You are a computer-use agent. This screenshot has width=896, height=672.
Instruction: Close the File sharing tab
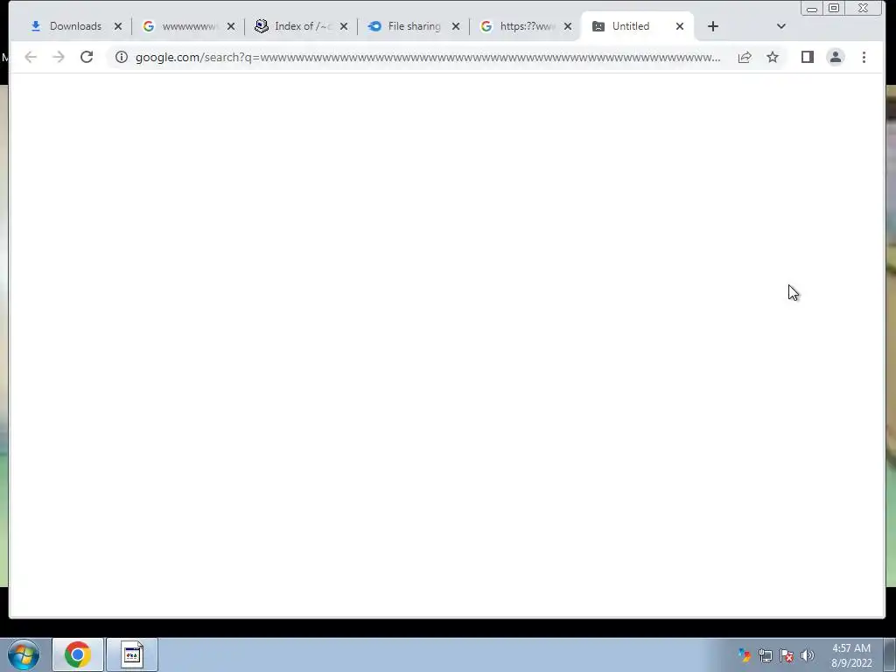456,26
